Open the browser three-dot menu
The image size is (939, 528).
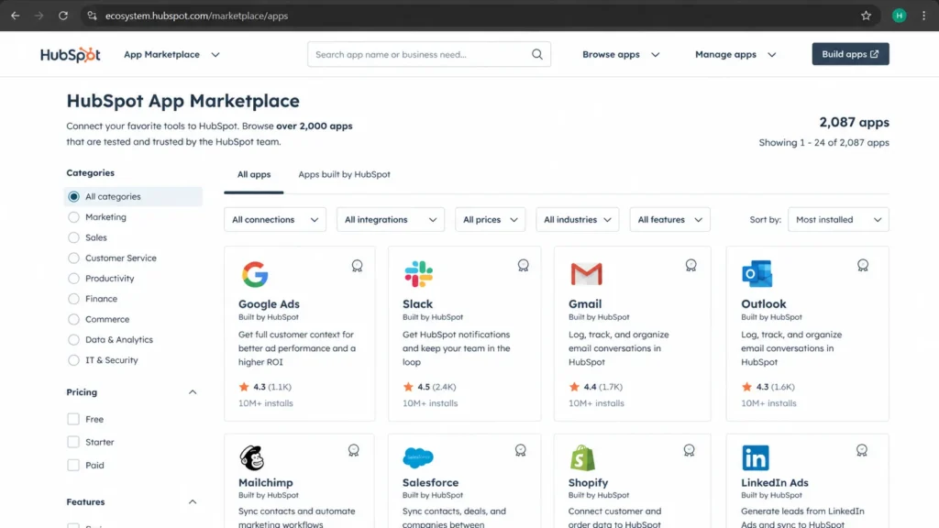(923, 16)
